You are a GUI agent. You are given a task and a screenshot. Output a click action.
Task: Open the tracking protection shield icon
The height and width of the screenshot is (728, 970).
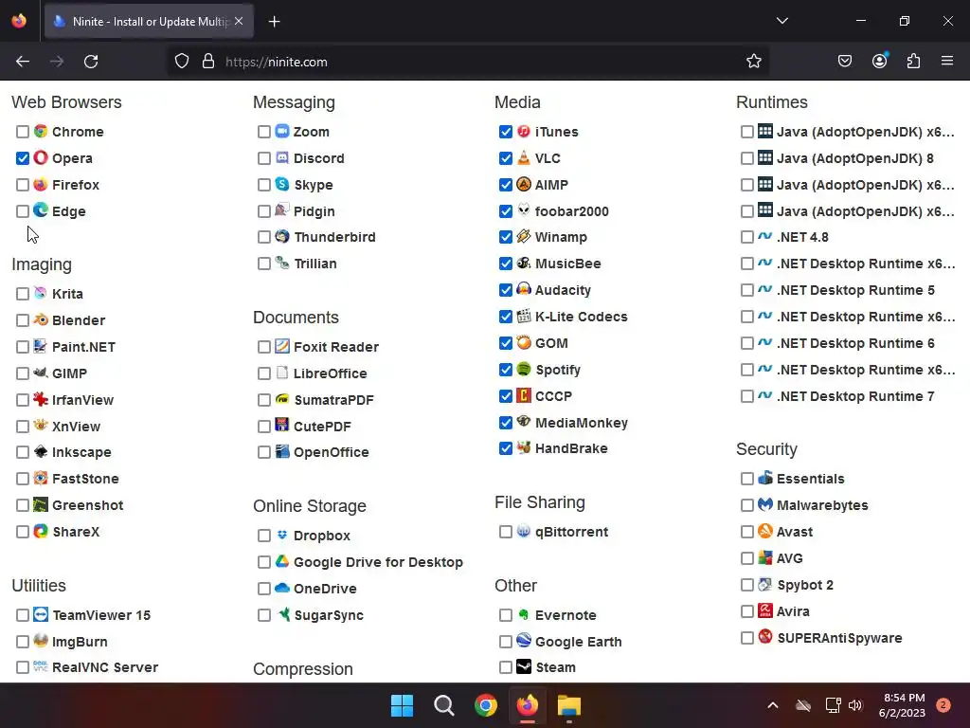tap(181, 62)
